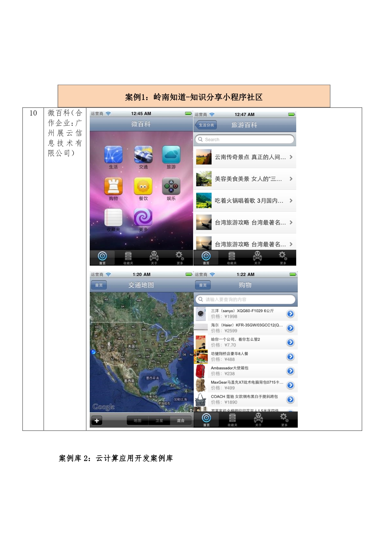Tap the 交通 car icon
This screenshot has width=385, height=544.
pos(143,155)
